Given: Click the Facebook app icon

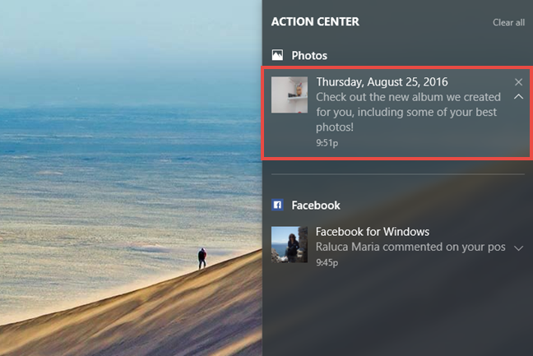Looking at the screenshot, I should 277,206.
